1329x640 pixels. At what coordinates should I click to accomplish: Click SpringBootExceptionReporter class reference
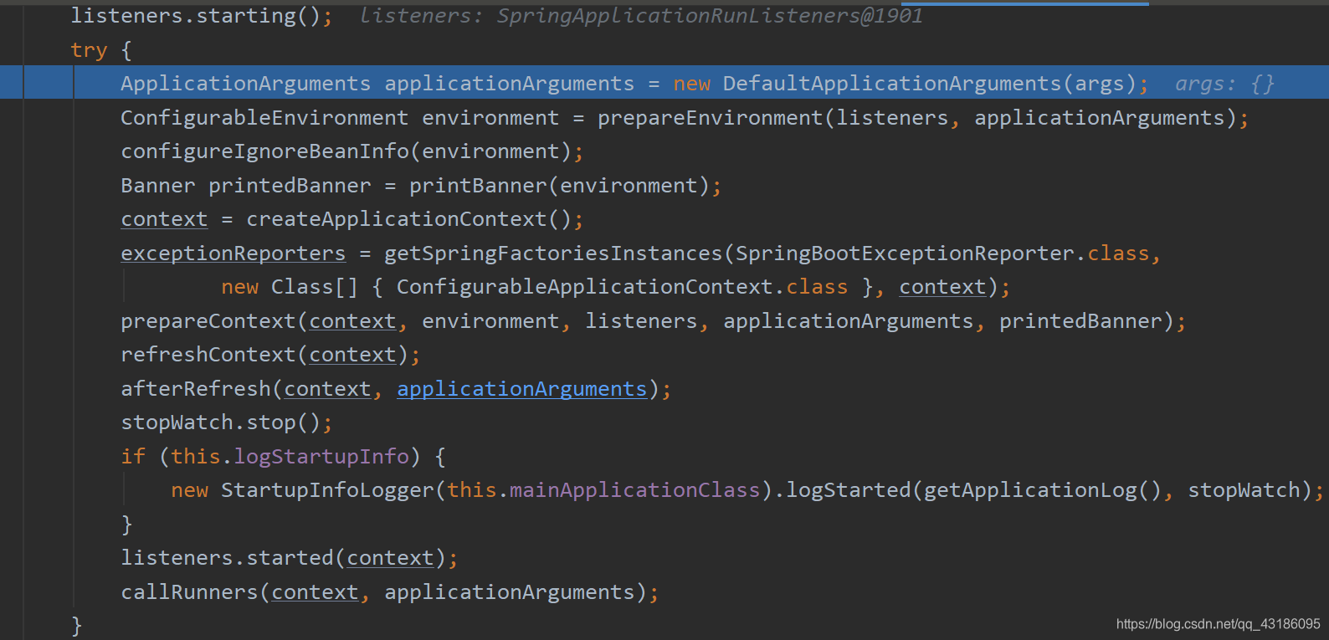[x=905, y=253]
